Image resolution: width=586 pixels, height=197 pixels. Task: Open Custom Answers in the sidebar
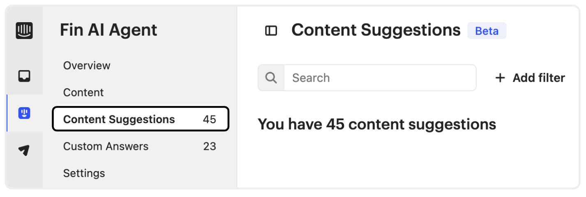click(106, 146)
